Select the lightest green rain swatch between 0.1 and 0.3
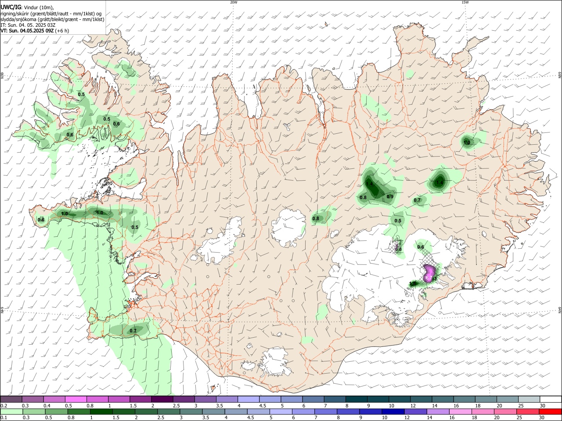The height and width of the screenshot is (421, 562). 12,412
